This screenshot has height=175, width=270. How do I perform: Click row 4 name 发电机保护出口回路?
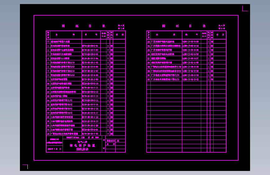pyautogui.click(x=60, y=59)
